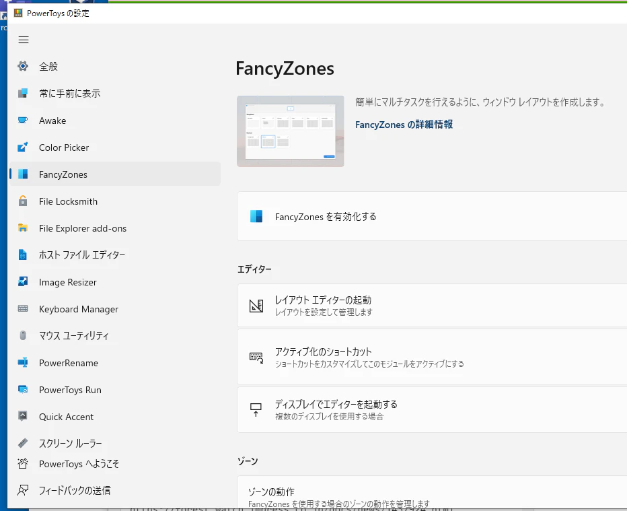Click the PowerToys Run icon
Screen dimensions: 627x511
23,389
